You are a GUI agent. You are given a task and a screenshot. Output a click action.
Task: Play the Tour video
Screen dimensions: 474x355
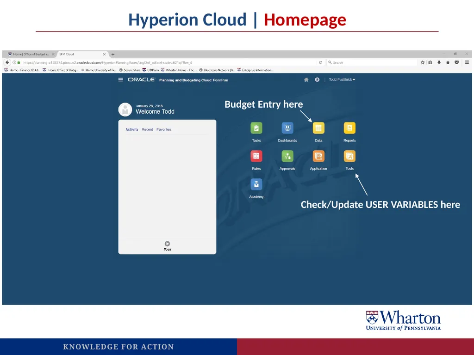pyautogui.click(x=167, y=244)
